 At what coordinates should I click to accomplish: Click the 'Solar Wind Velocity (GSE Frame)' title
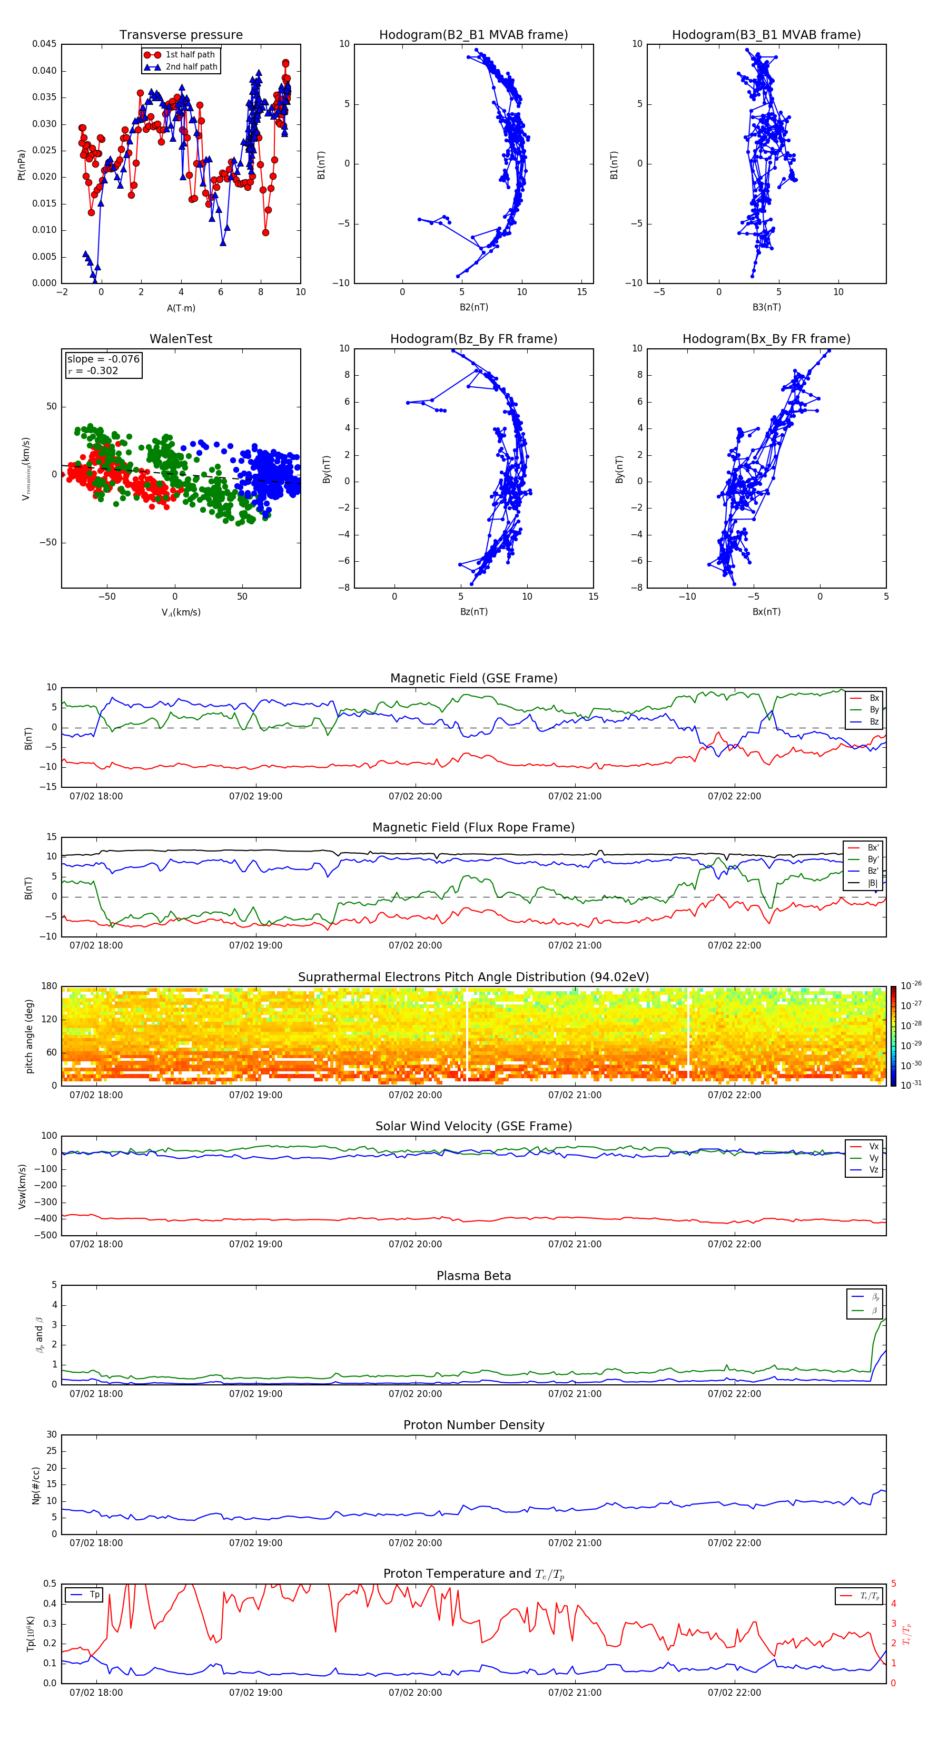click(473, 1127)
